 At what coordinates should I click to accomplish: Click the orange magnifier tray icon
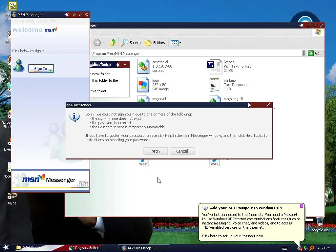[312, 248]
